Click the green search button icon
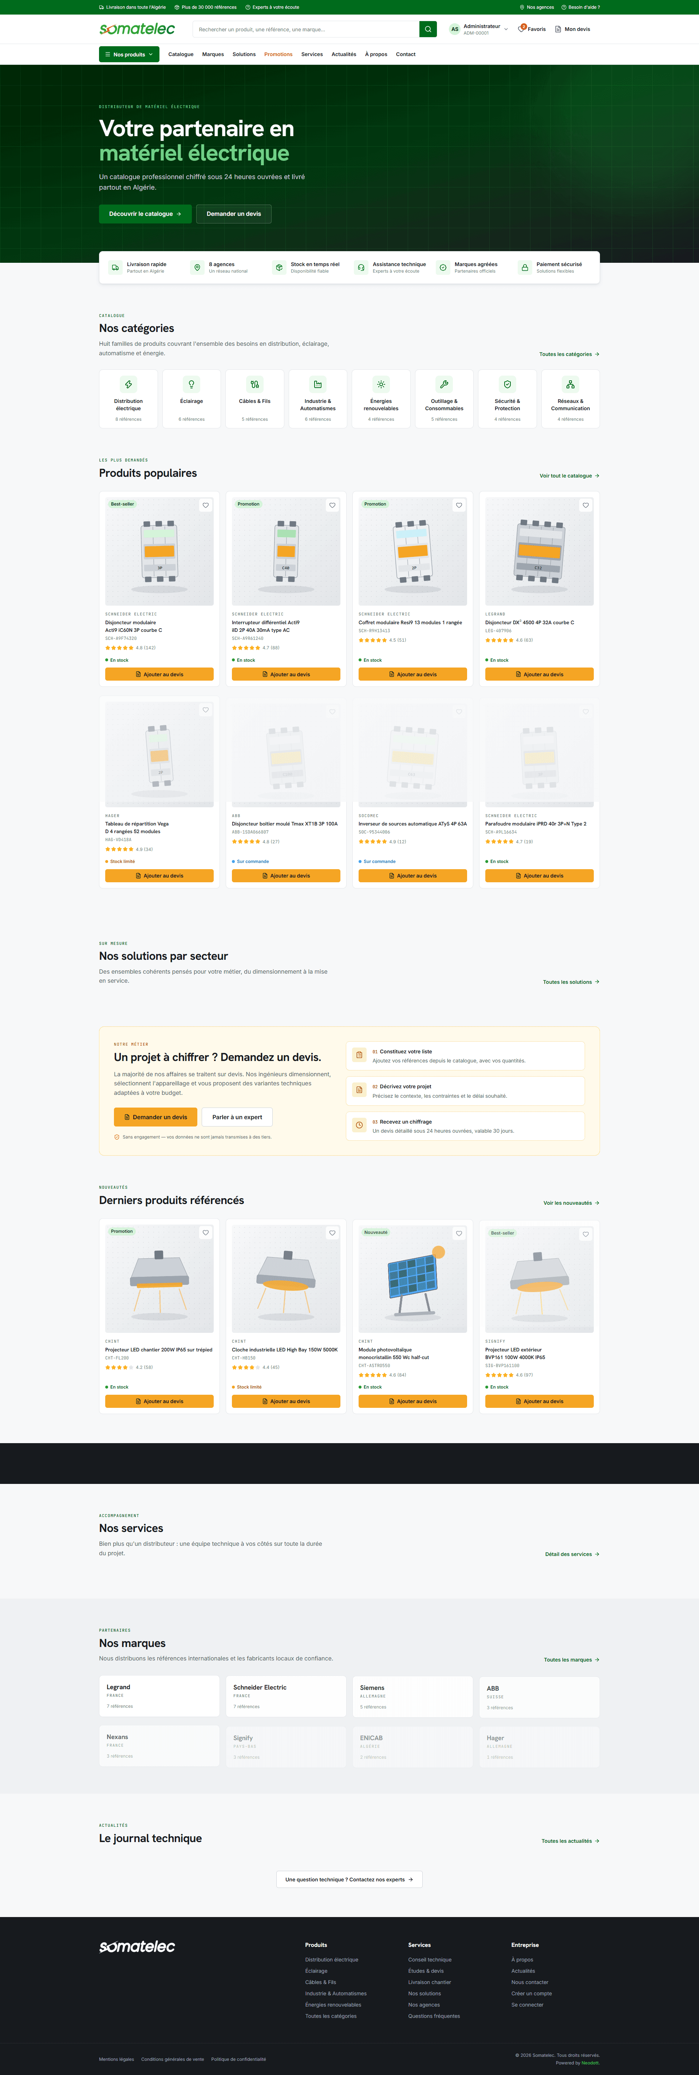 (429, 29)
